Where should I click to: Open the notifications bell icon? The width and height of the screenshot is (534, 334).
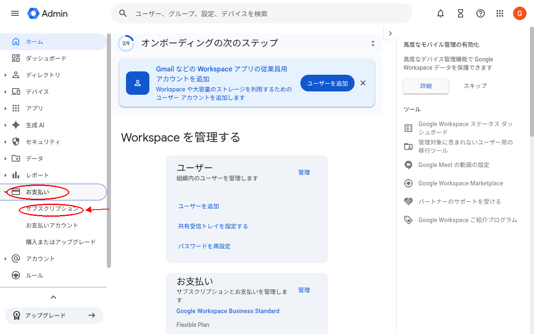click(x=440, y=13)
